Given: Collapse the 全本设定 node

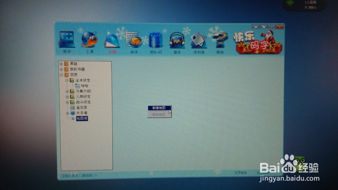Looking at the screenshot, I should [x=67, y=80].
